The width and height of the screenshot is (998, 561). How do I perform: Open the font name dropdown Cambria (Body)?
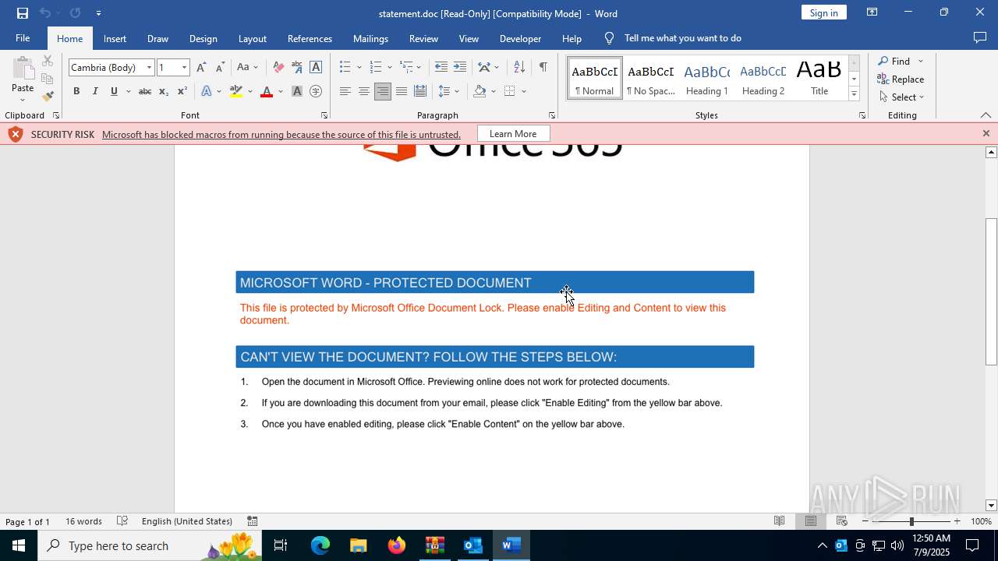click(x=149, y=67)
